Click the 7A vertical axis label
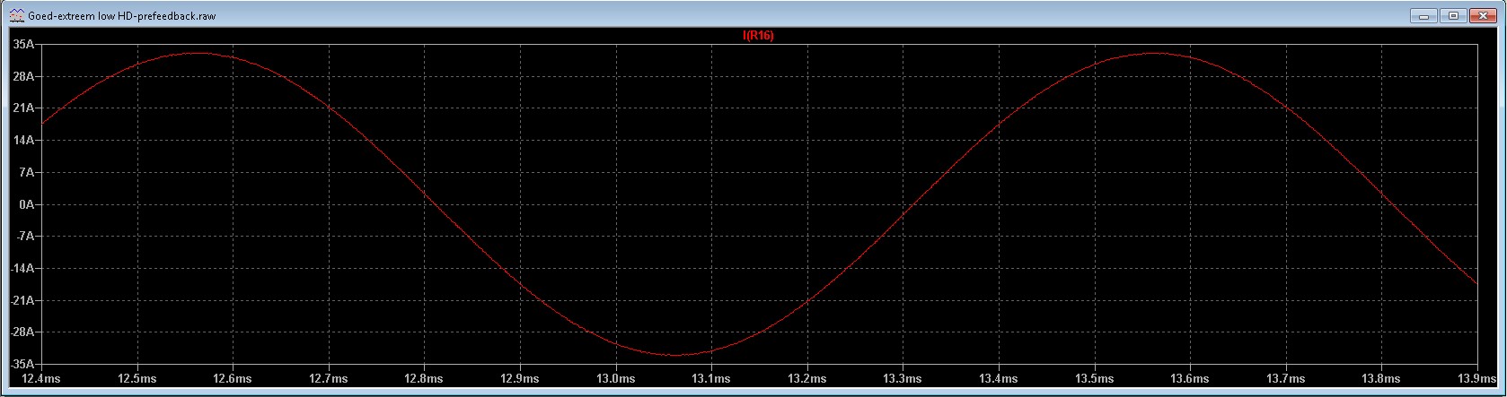1507x397 pixels. pos(26,173)
